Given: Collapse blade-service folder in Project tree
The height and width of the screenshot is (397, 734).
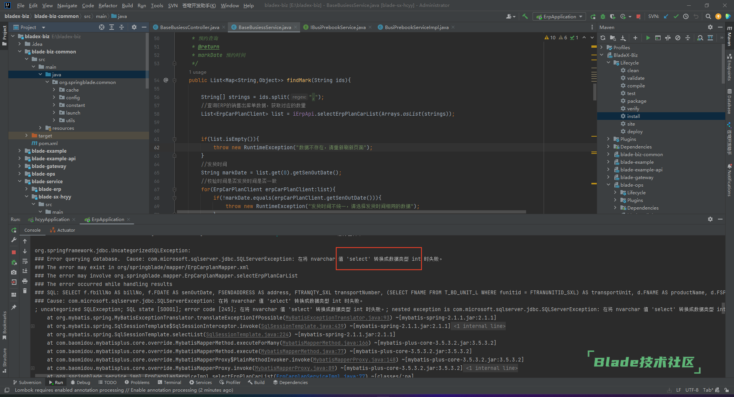Looking at the screenshot, I should pyautogui.click(x=19, y=181).
